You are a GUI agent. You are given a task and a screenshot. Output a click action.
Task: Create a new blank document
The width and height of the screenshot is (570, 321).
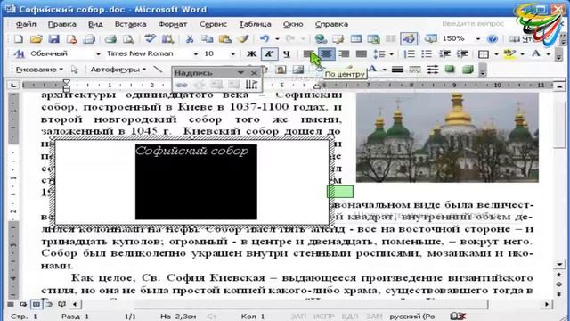(18, 38)
